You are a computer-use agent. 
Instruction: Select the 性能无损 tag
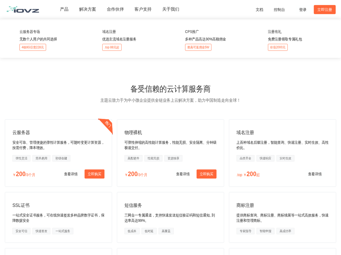[153, 158]
